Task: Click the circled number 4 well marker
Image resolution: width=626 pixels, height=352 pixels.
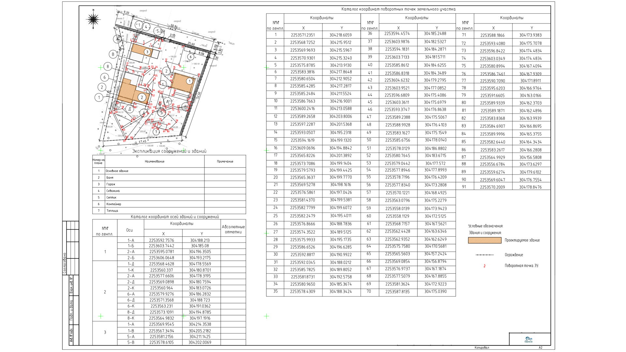Action: (x=146, y=27)
